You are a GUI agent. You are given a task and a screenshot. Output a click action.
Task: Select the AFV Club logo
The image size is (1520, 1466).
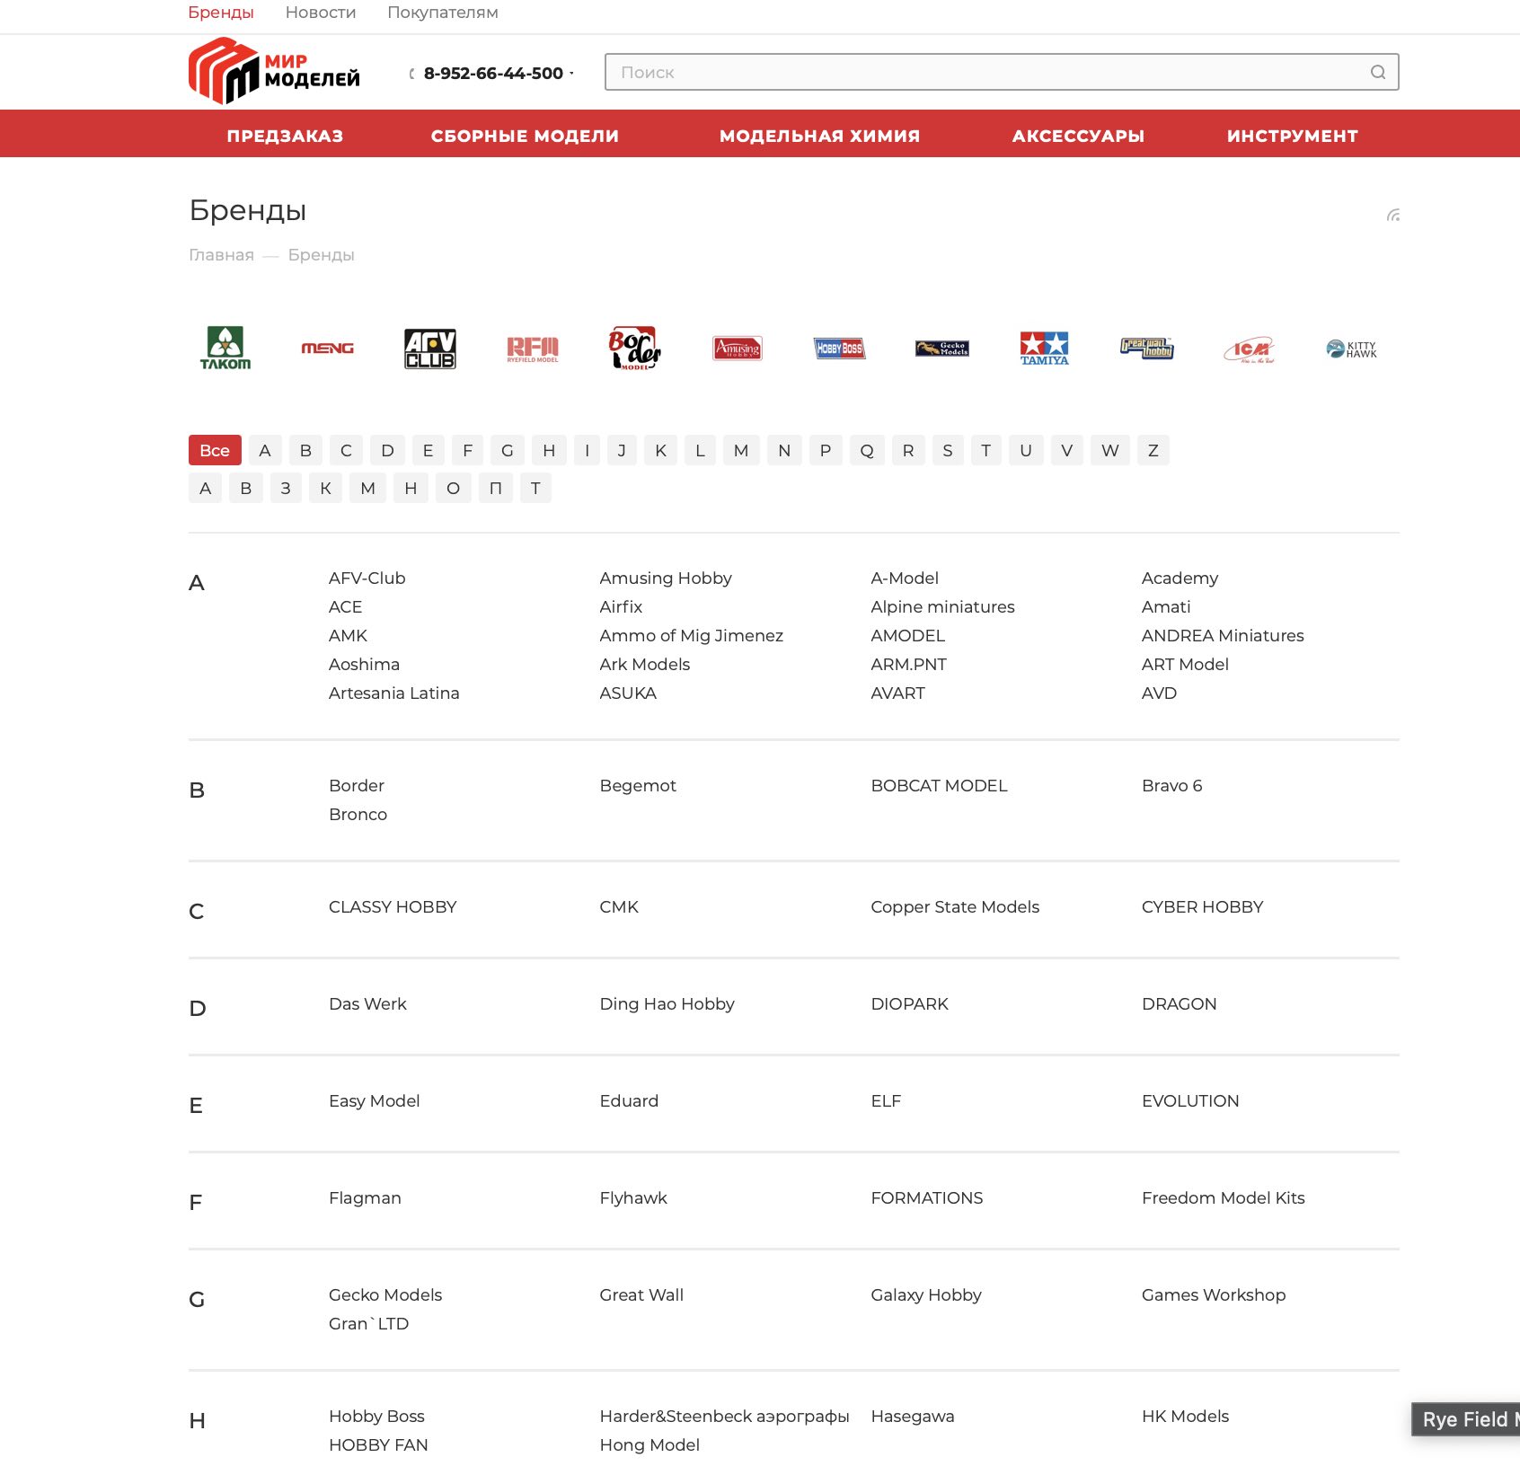(x=429, y=348)
